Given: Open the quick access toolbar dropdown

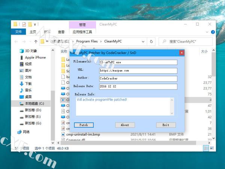Looking at the screenshot, I should [35, 24].
